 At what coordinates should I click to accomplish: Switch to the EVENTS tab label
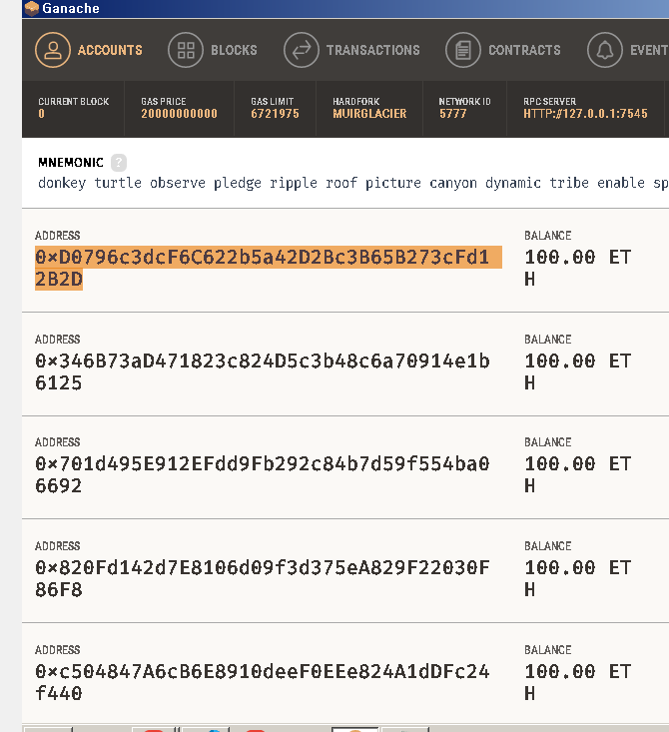click(649, 50)
